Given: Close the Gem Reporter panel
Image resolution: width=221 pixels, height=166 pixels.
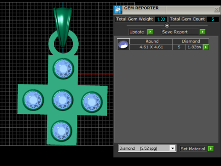Looking at the screenshot, I should (x=216, y=10).
